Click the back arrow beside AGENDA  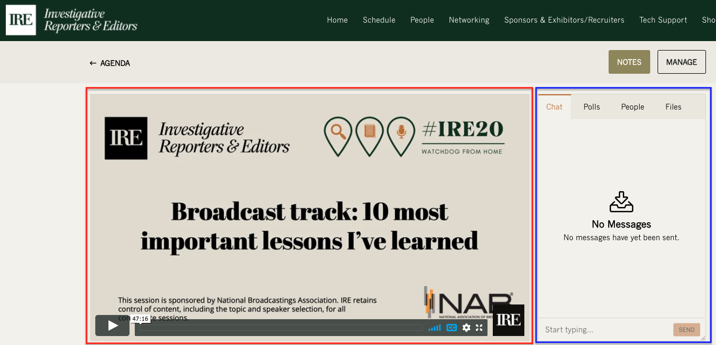click(93, 63)
